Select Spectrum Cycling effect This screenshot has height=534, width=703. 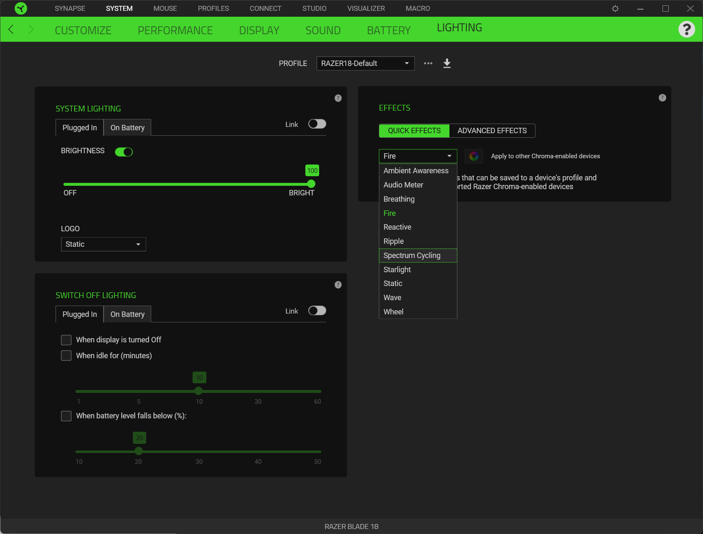418,256
